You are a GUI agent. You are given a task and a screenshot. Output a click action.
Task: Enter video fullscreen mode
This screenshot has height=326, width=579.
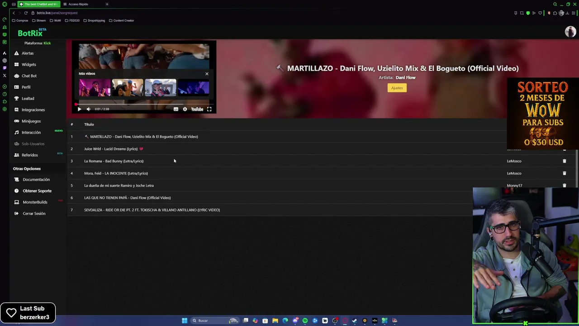[x=209, y=109]
